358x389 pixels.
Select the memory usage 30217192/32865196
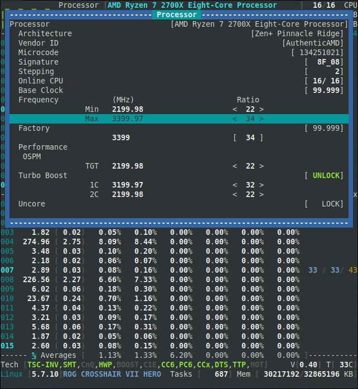coord(302,375)
